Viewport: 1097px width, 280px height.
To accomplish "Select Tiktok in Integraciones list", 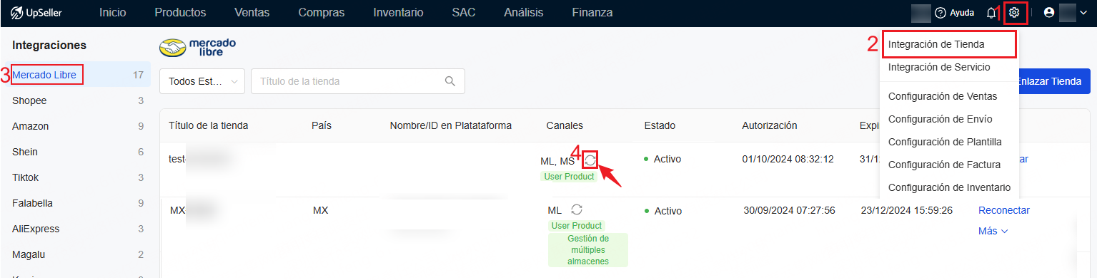I will click(x=75, y=177).
